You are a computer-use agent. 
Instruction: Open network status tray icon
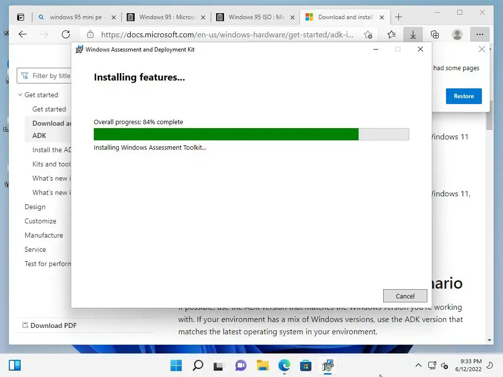coord(432,365)
